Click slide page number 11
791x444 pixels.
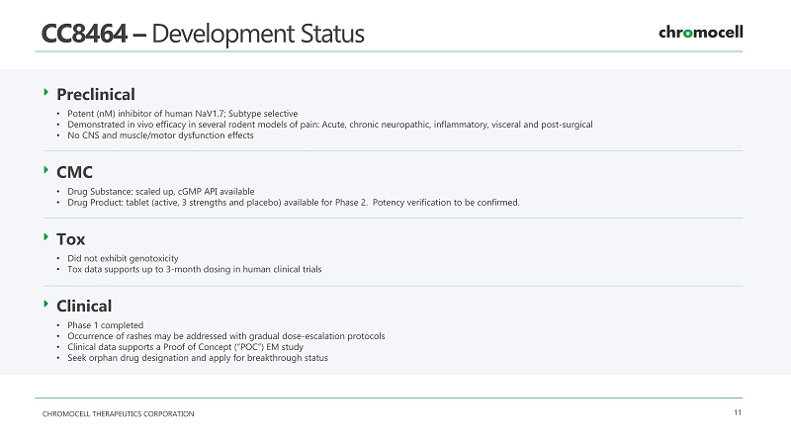pyautogui.click(x=737, y=412)
